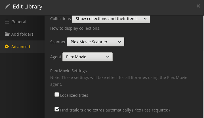Click the 'Collections' field label

[x=60, y=19]
